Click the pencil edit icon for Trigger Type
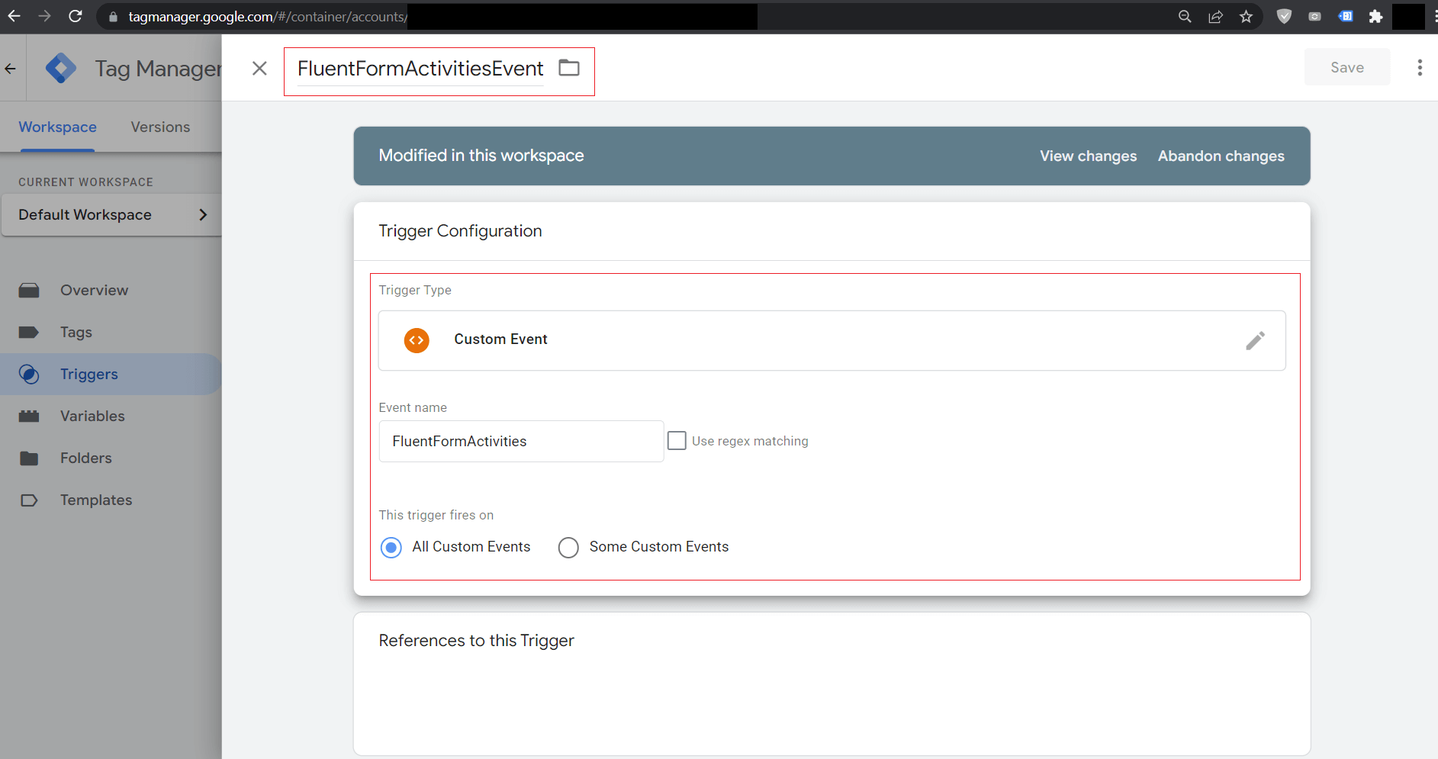Screen dimensions: 1438x759 pyautogui.click(x=1255, y=340)
